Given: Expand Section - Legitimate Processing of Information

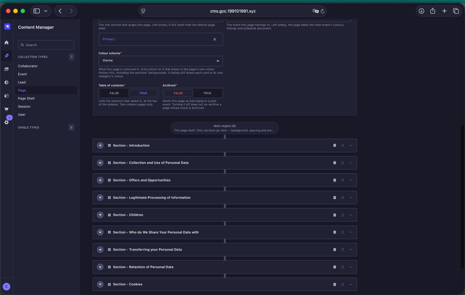Looking at the screenshot, I should coord(100,198).
